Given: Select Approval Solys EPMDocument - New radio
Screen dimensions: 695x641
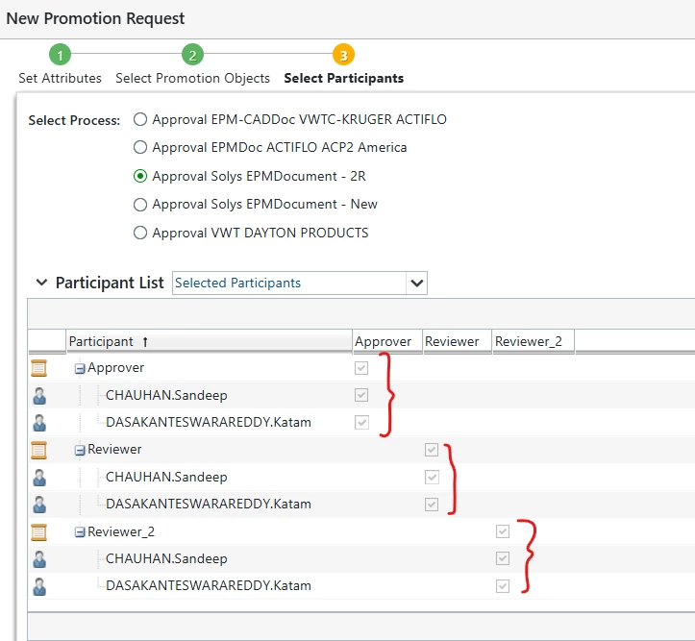Looking at the screenshot, I should (x=140, y=204).
